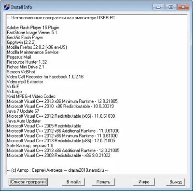Minimize the Install Info window
This screenshot has width=193, height=191.
[x=158, y=7]
